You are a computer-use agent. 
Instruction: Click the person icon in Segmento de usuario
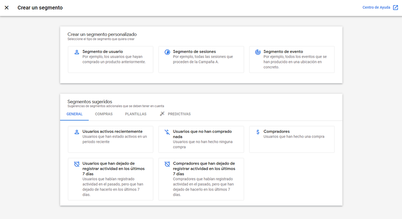pos(77,52)
